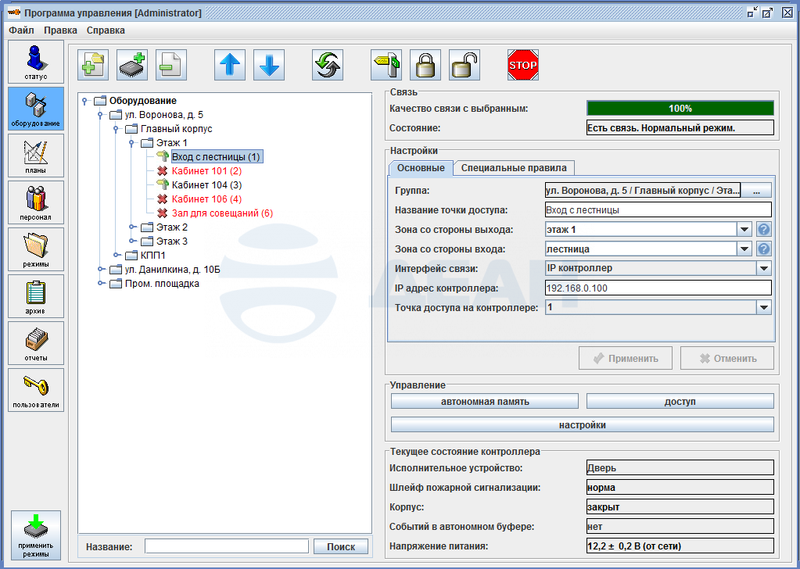Click the IP адрес контроллера field
800x569 pixels.
658,288
